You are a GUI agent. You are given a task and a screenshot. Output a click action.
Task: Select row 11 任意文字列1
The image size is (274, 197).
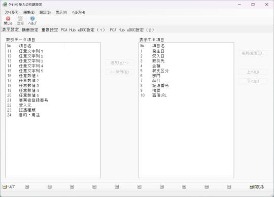53,51
